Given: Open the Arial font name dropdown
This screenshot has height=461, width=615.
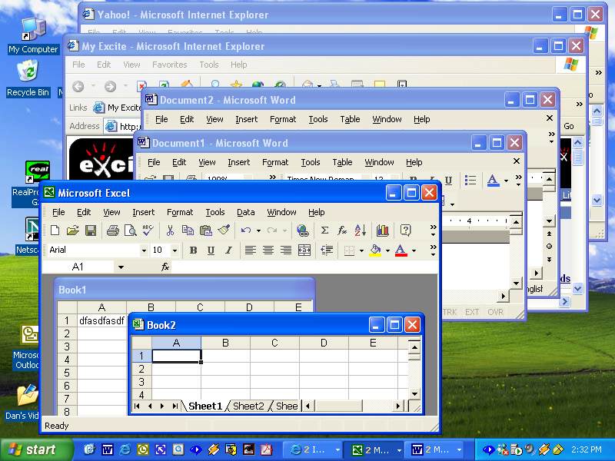Looking at the screenshot, I should (144, 250).
